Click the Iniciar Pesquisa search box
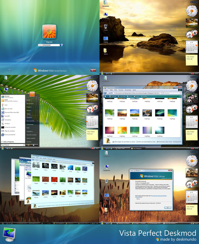199x244 pixels. point(13,145)
